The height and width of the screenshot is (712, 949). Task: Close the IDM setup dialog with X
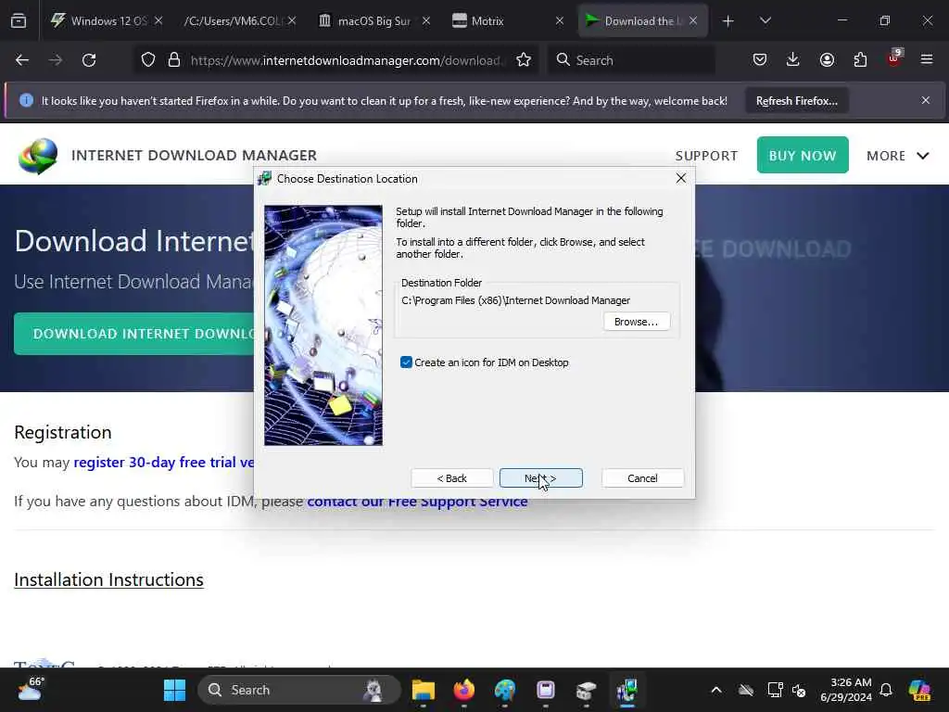tap(681, 178)
